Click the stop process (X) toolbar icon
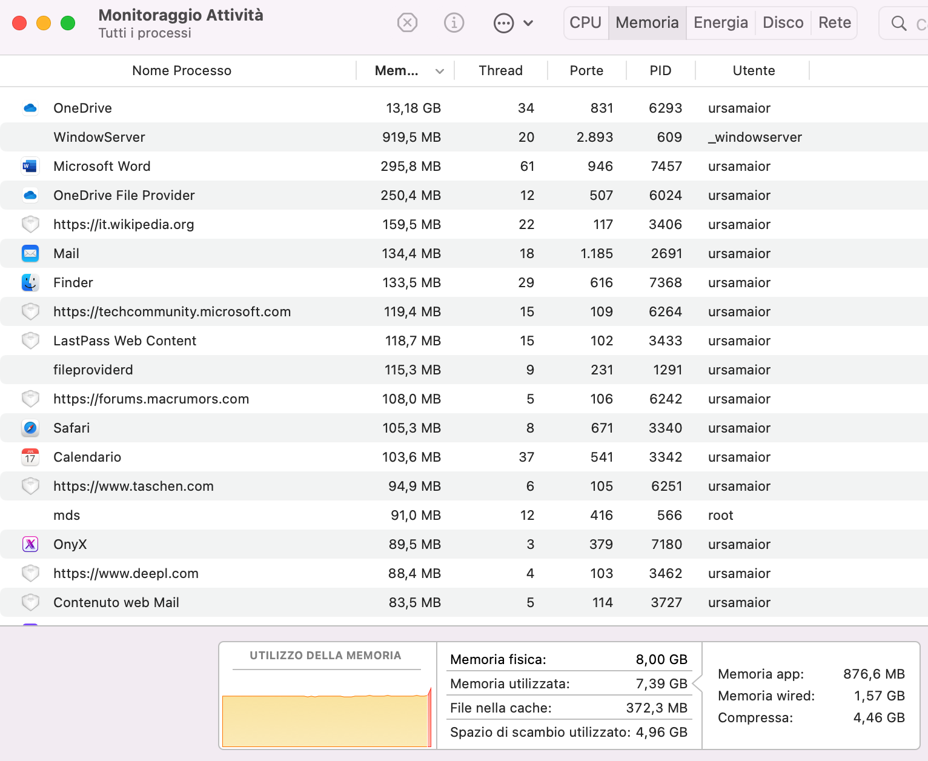928x761 pixels. 407,23
